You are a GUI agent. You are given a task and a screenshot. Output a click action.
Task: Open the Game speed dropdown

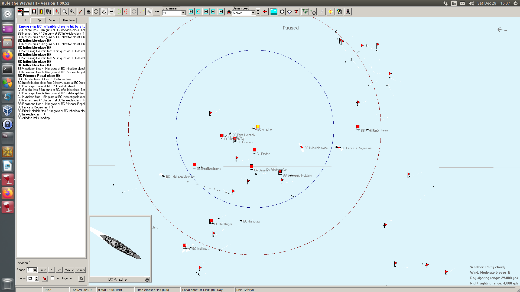[x=253, y=13]
